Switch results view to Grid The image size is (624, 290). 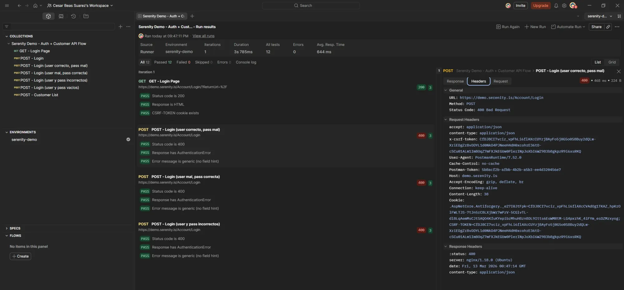[612, 62]
